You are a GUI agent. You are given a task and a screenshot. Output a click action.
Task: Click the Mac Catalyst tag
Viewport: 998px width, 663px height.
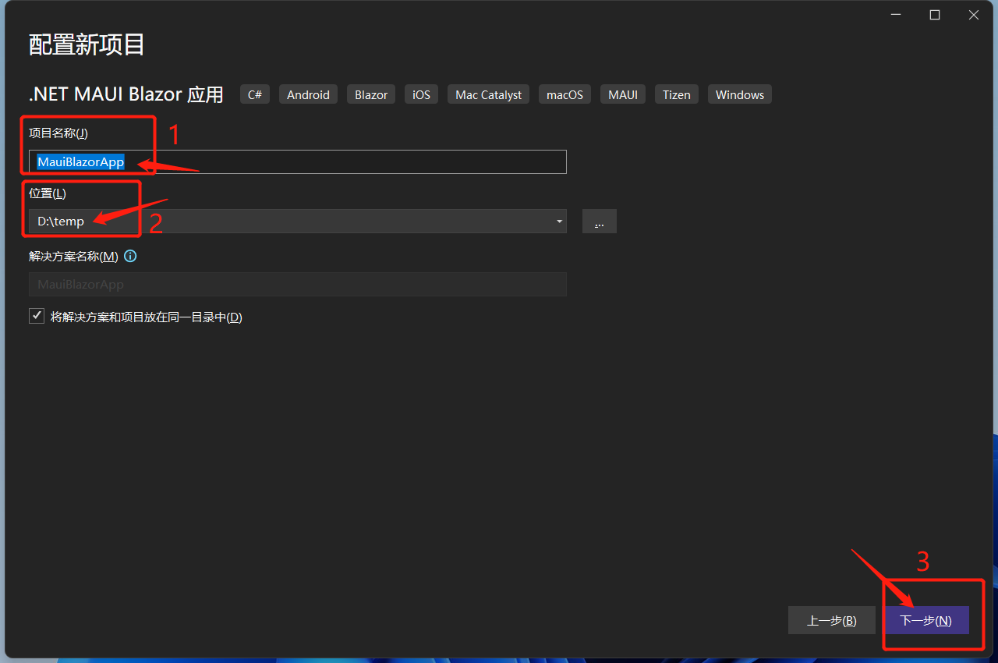(x=489, y=95)
